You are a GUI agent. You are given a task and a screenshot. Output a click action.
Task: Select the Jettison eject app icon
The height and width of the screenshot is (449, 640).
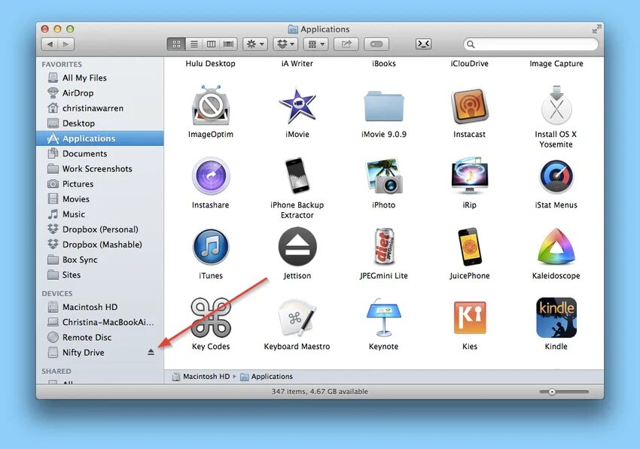[x=297, y=247]
